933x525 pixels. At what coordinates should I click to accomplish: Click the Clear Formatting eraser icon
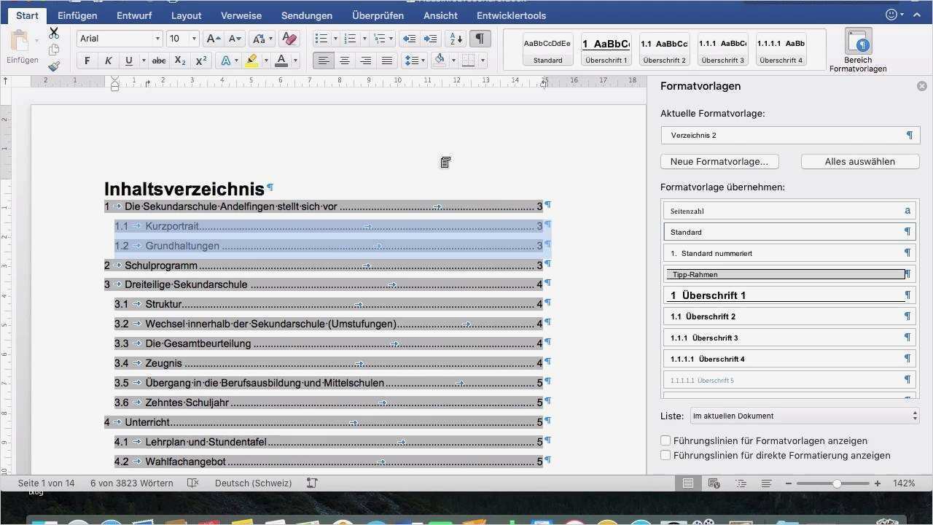[289, 39]
